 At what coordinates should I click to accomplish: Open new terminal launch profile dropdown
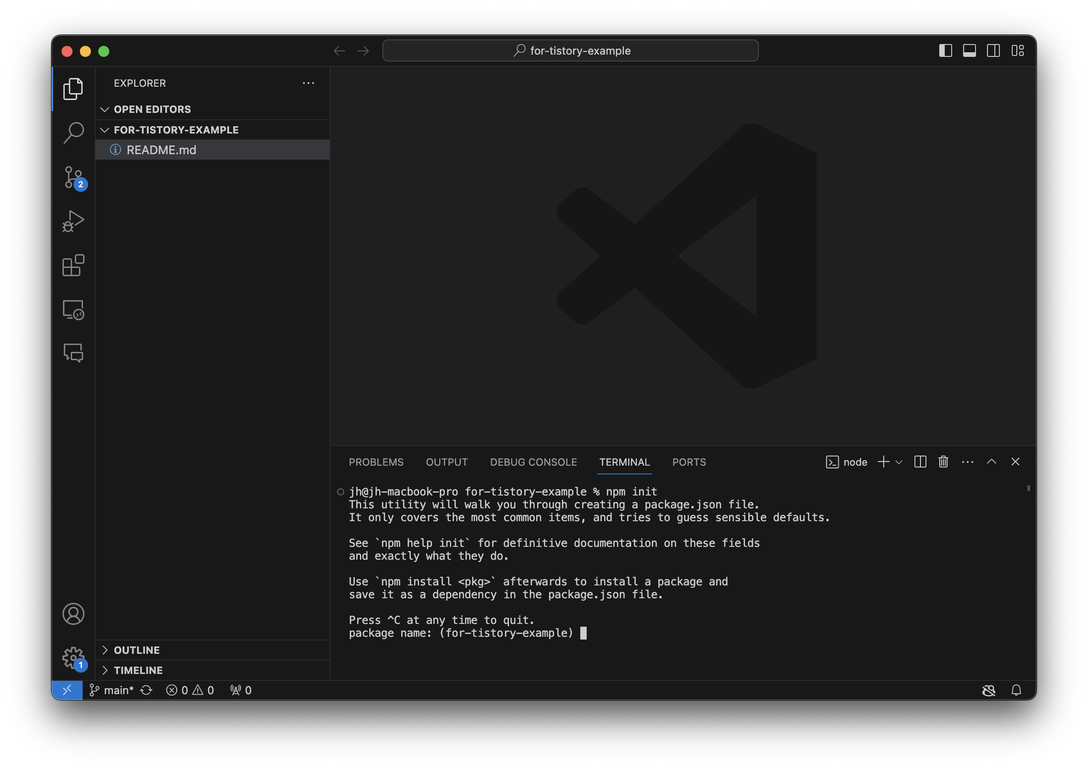coord(899,462)
